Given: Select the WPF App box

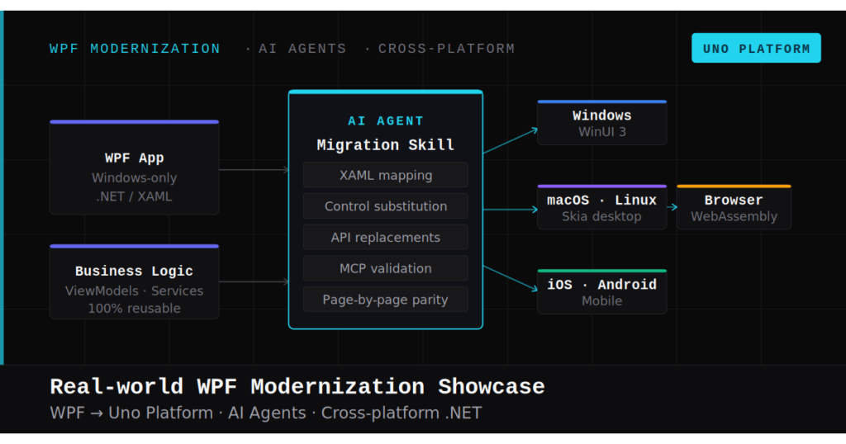Looking at the screenshot, I should coord(135,168).
